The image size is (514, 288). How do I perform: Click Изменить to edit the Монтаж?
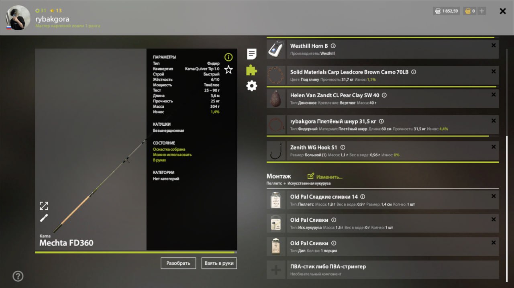click(325, 177)
